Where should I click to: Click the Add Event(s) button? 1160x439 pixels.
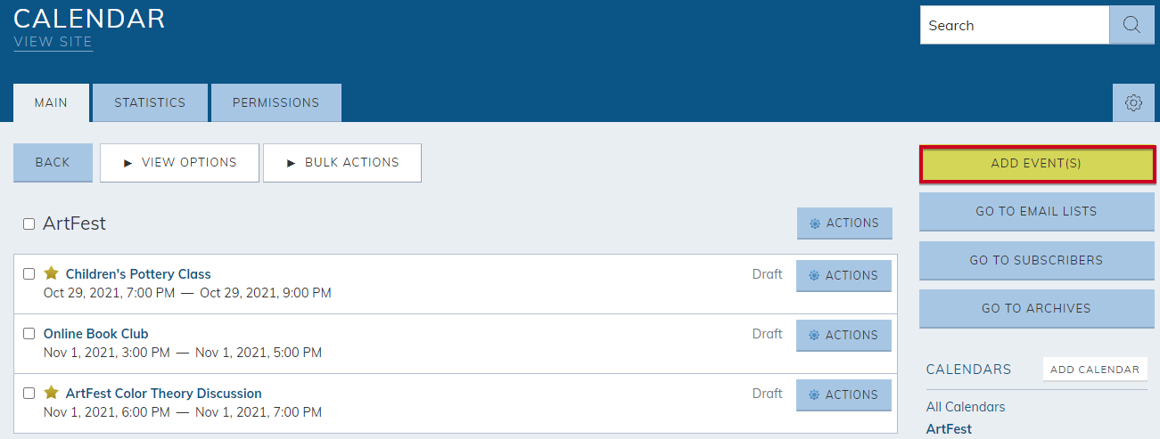1037,164
